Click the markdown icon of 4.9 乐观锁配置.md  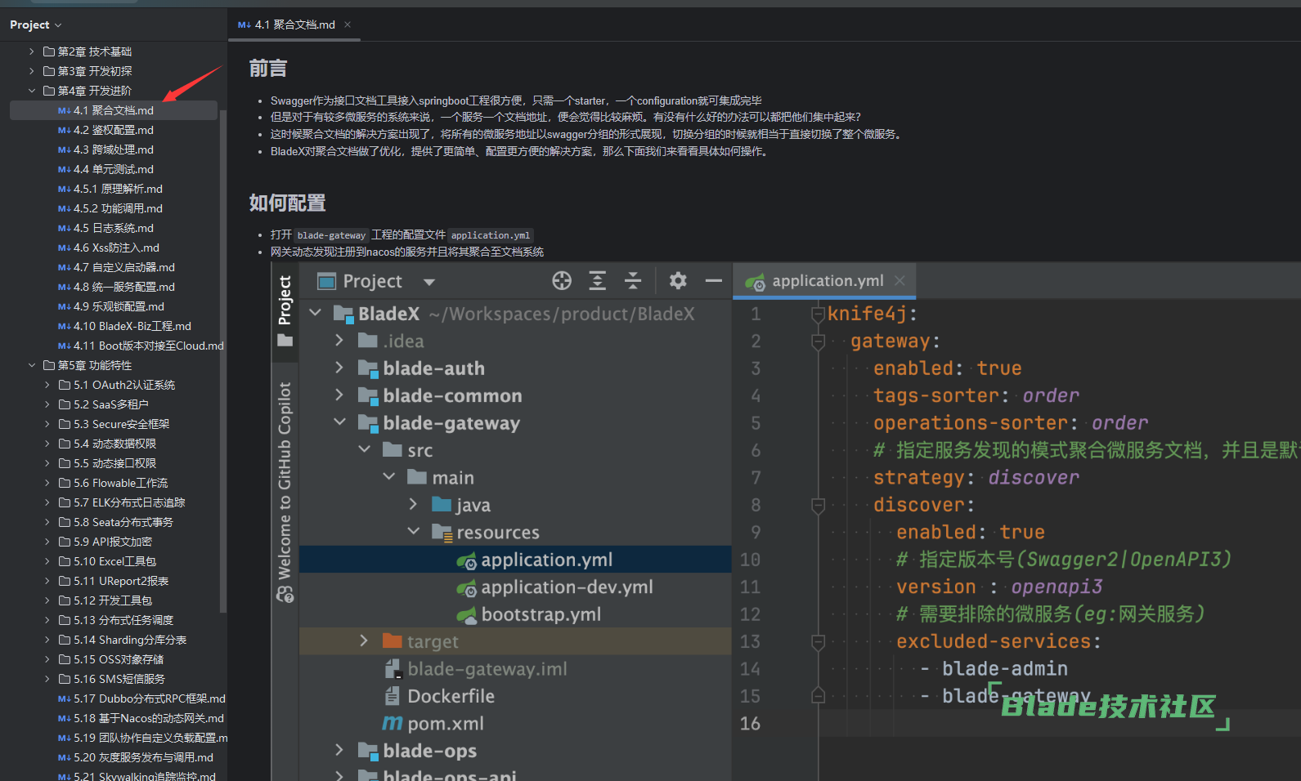pyautogui.click(x=64, y=306)
